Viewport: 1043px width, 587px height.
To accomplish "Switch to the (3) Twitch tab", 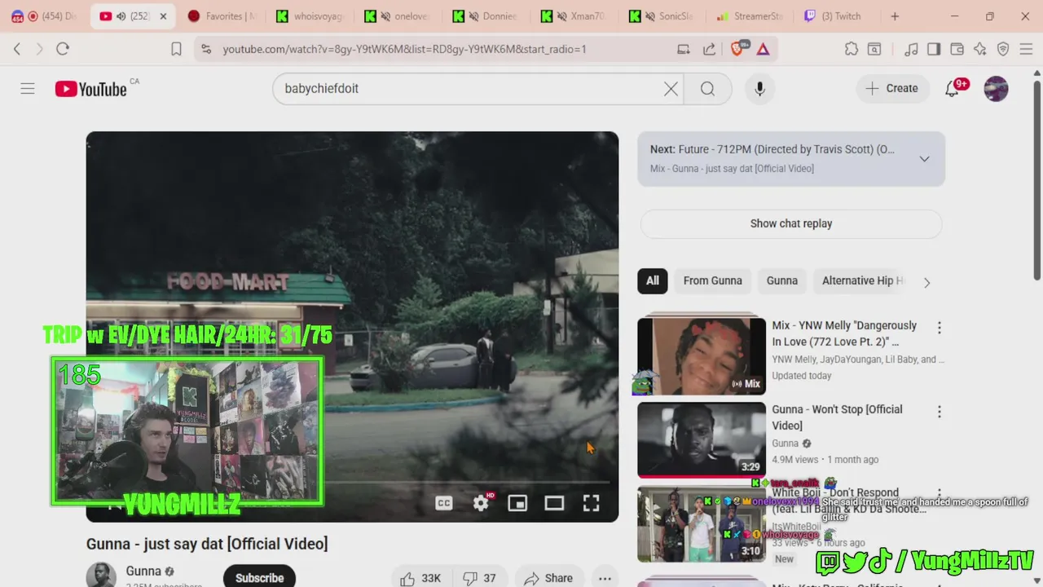I will (x=836, y=16).
